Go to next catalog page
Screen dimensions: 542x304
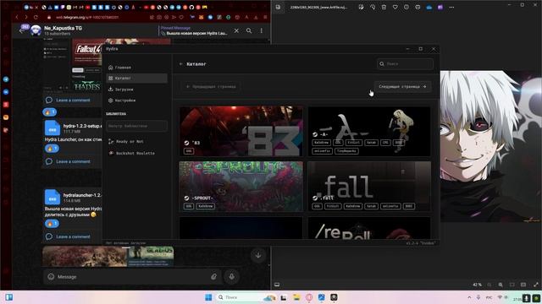[x=402, y=86]
